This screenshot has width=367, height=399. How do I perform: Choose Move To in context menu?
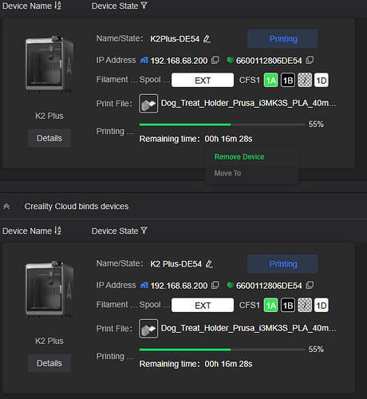[227, 173]
